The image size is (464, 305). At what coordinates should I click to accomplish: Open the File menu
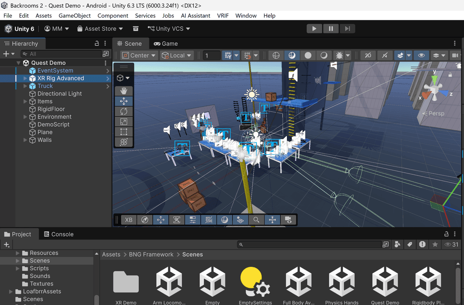(8, 15)
